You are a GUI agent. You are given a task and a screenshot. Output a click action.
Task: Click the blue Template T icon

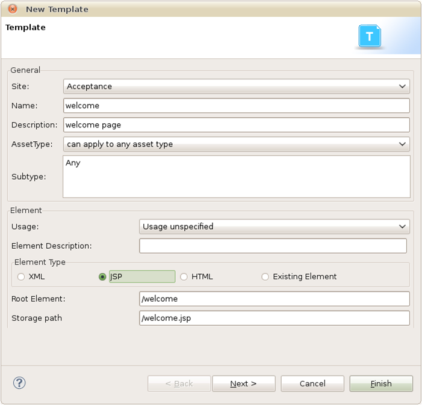(370, 36)
